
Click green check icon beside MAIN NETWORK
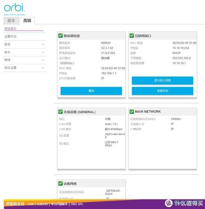pos(132,112)
